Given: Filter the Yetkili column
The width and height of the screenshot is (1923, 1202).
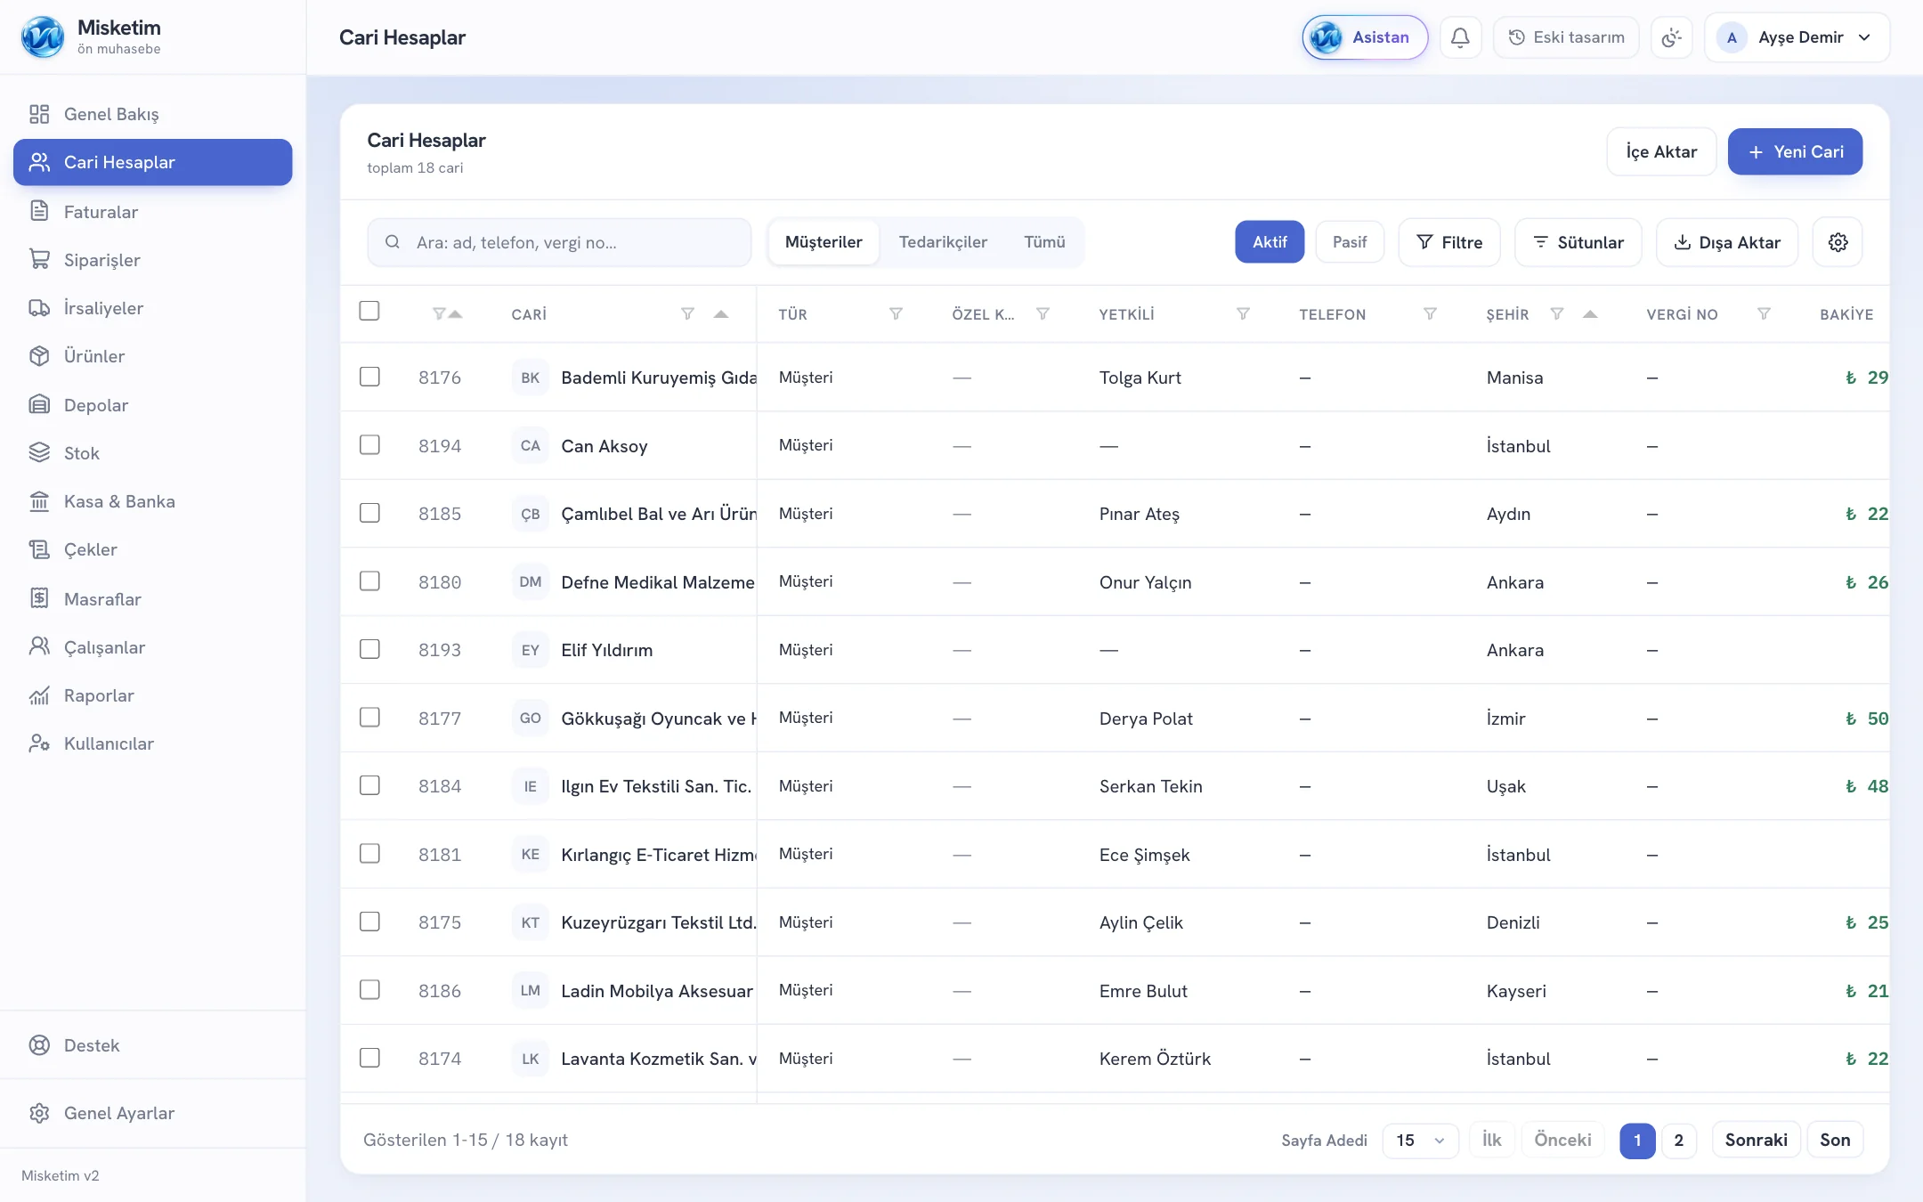Looking at the screenshot, I should (1243, 313).
